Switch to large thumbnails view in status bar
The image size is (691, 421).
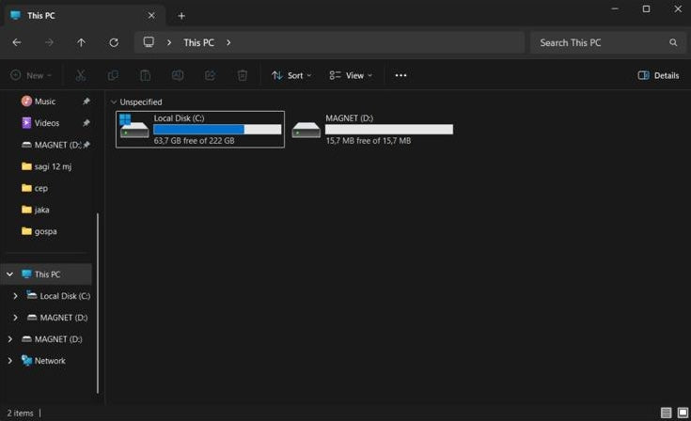click(683, 413)
